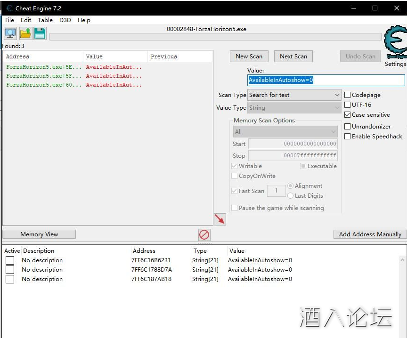Screen dimensions: 407x338
Task: Click the Address column header in results
Action: pos(43,56)
